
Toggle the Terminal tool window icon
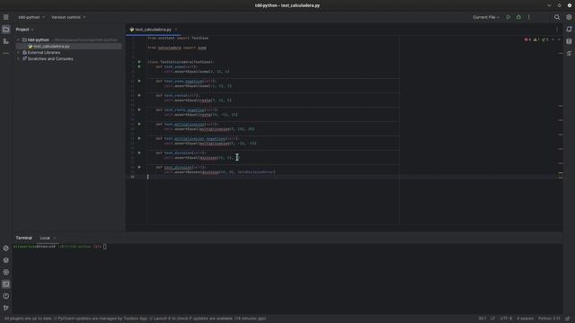pyautogui.click(x=6, y=284)
